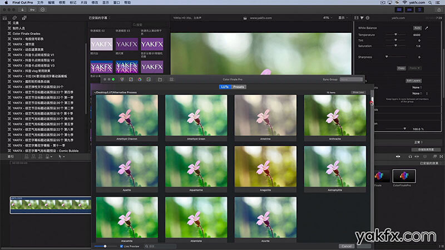Show the libraries sidebar icon

tap(5, 18)
